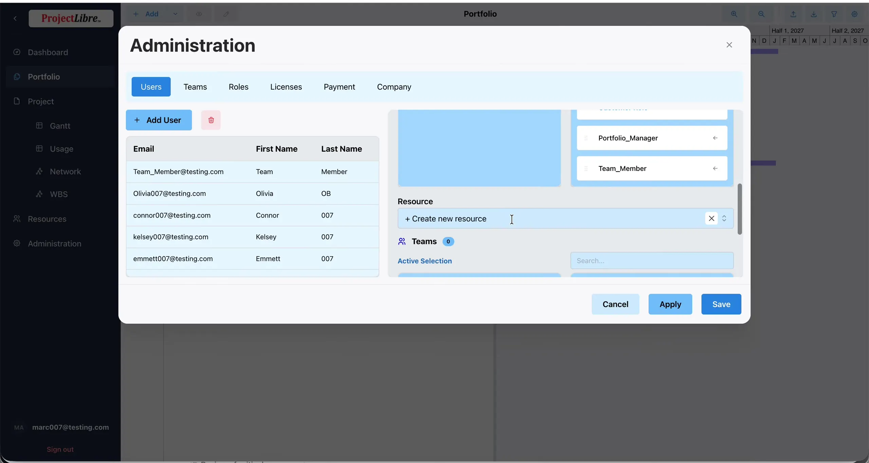The image size is (869, 463).
Task: Collapse the sidebar with back chevron
Action: click(15, 18)
